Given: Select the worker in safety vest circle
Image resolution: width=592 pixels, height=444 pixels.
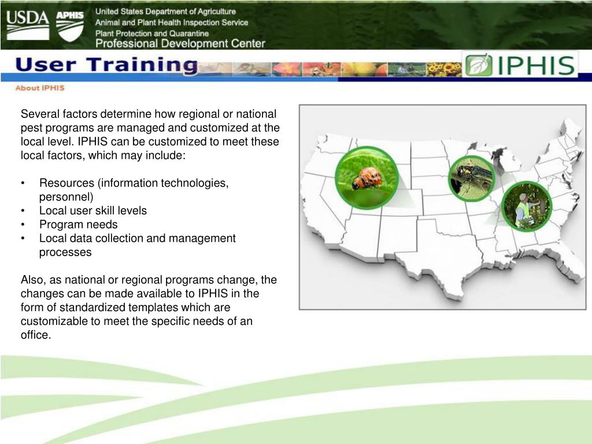Looking at the screenshot, I should 527,206.
